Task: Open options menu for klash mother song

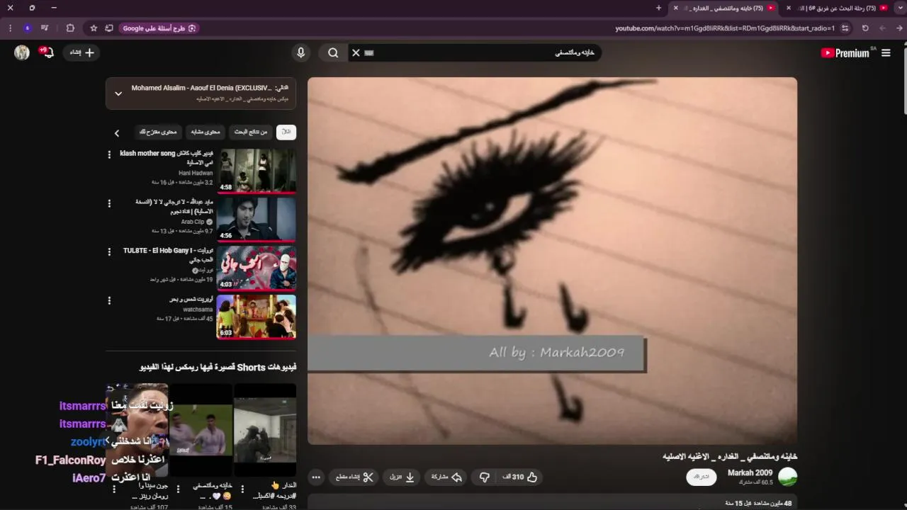Action: click(x=109, y=154)
